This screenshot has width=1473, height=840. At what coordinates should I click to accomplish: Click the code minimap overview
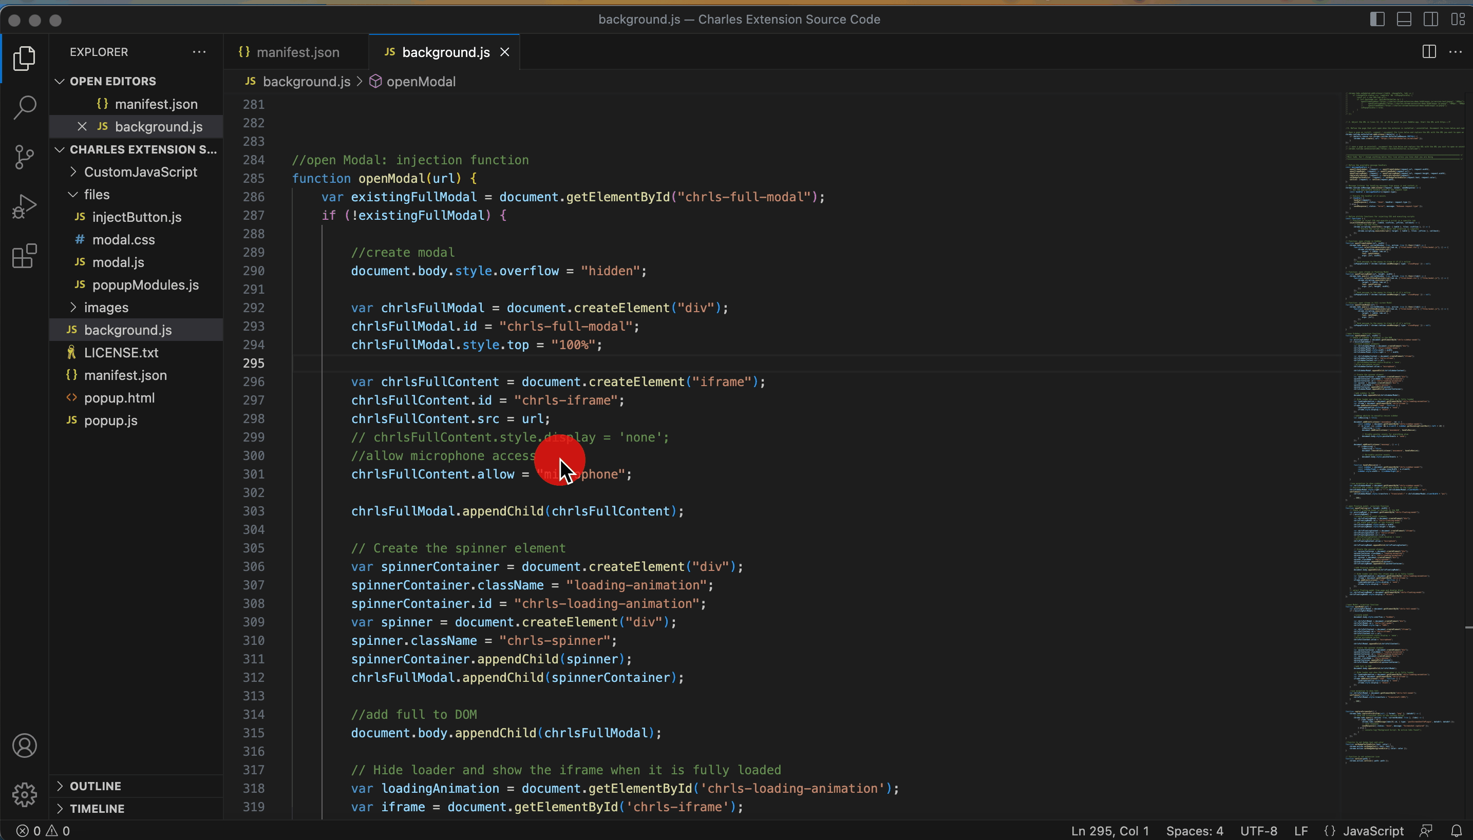pos(1402,404)
